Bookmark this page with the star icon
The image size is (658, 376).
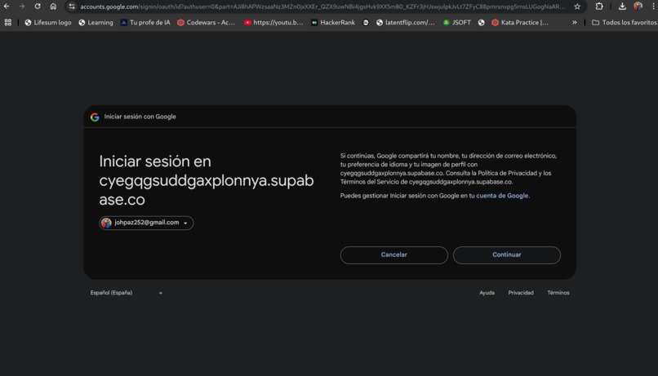(x=577, y=7)
